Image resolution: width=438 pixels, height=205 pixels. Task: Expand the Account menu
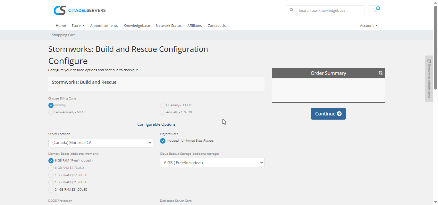(368, 26)
